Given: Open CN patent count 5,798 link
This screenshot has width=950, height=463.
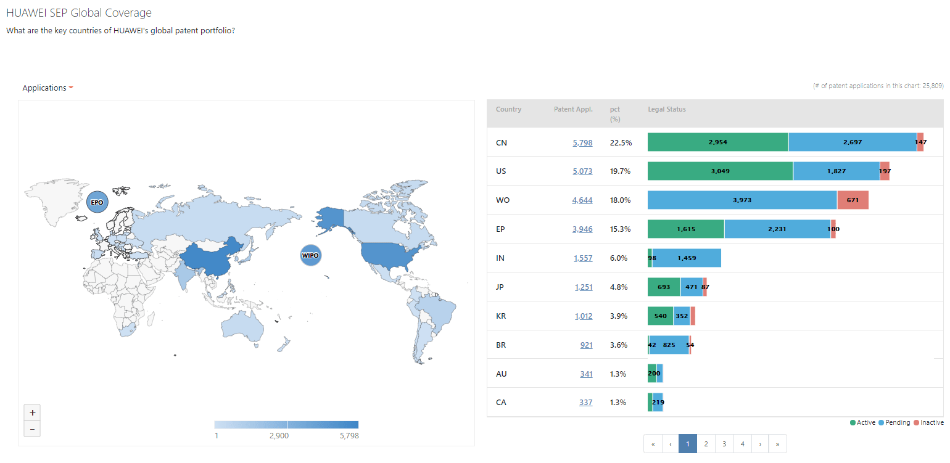Looking at the screenshot, I should [582, 142].
